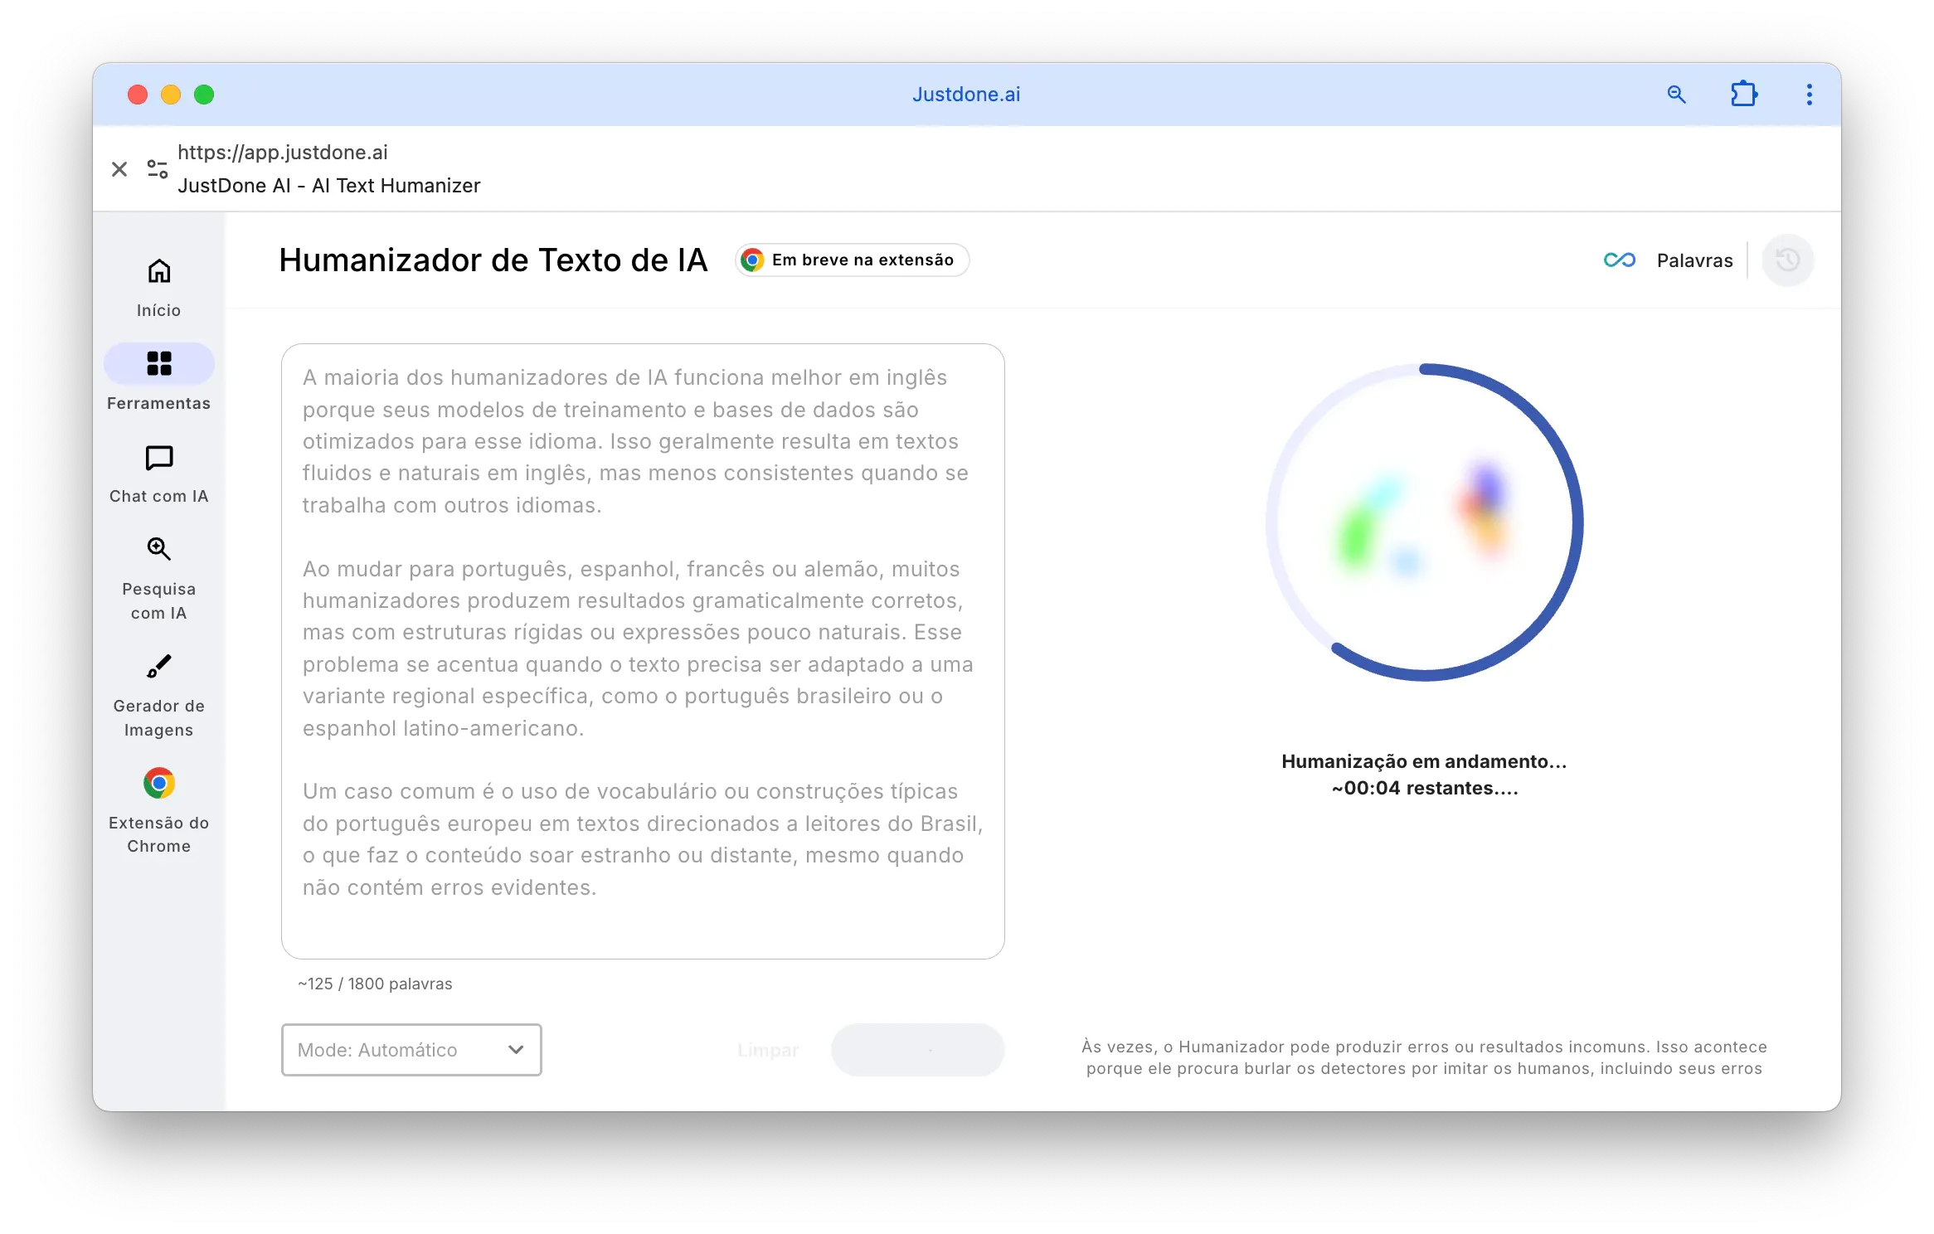The image size is (1934, 1234).
Task: Click the zoom-out icon in the toolbar
Action: point(1676,94)
